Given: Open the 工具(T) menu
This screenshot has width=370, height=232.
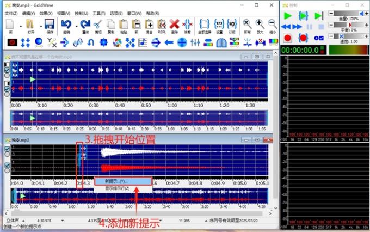Looking at the screenshot, I should [x=99, y=13].
